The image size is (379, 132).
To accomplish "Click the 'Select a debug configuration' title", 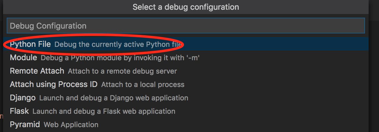I will pyautogui.click(x=186, y=7).
